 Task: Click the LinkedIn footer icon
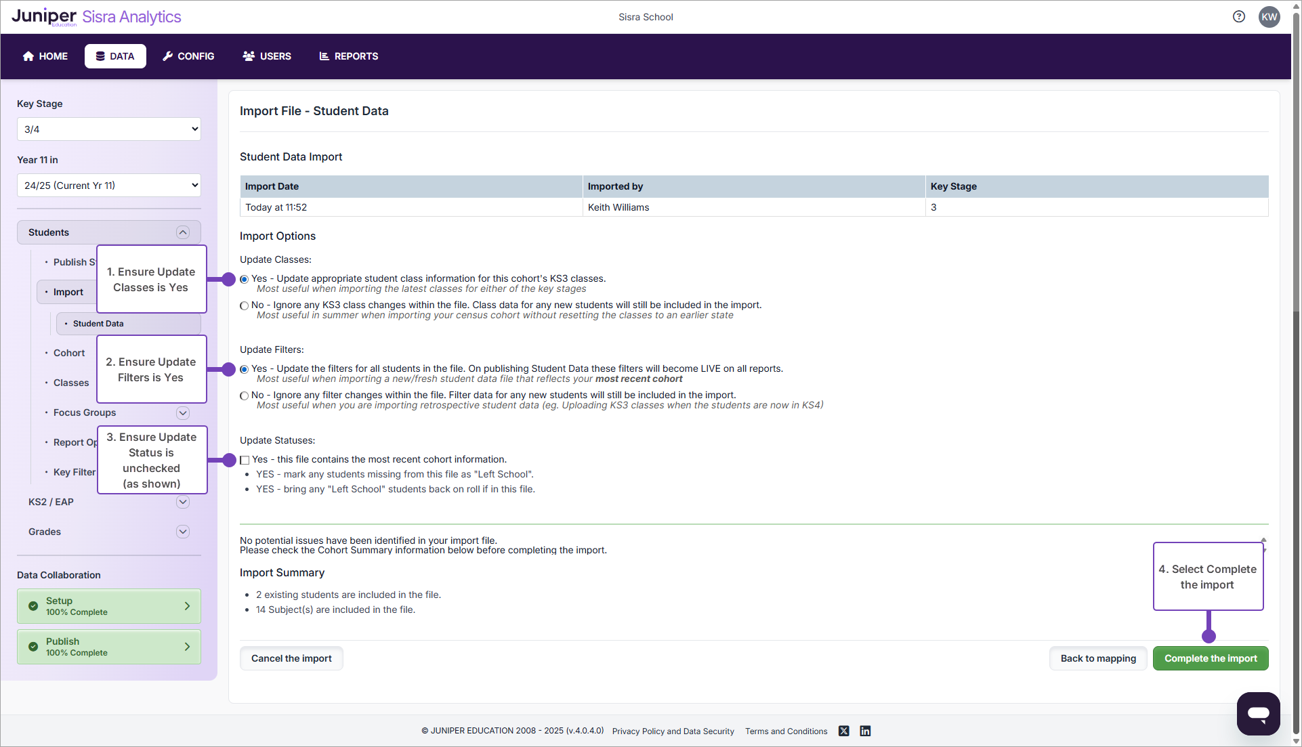(x=865, y=731)
